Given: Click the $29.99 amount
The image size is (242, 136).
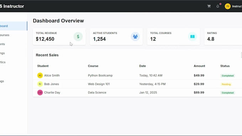Looking at the screenshot, I should coord(199,84).
